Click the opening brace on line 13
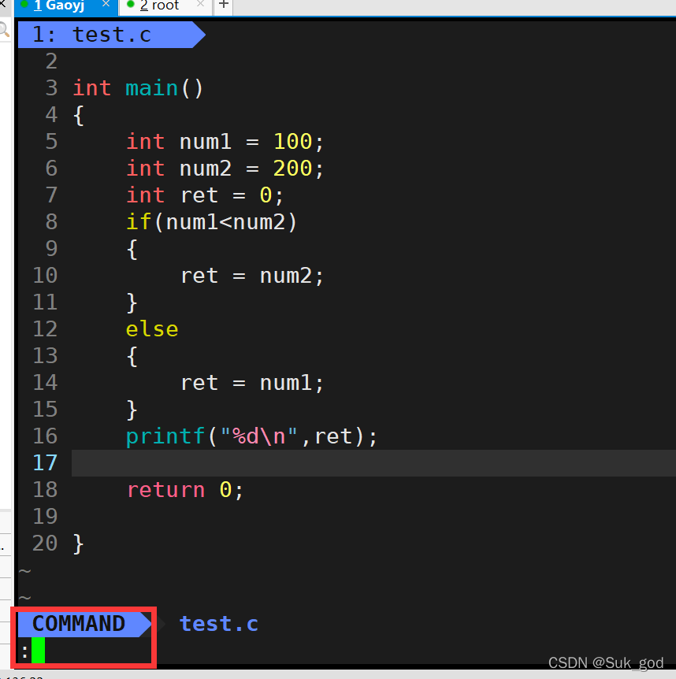The height and width of the screenshot is (679, 676). (132, 356)
